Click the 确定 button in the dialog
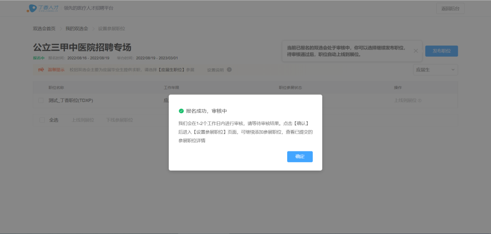Screen dimensions: 491x234 [x=300, y=157]
